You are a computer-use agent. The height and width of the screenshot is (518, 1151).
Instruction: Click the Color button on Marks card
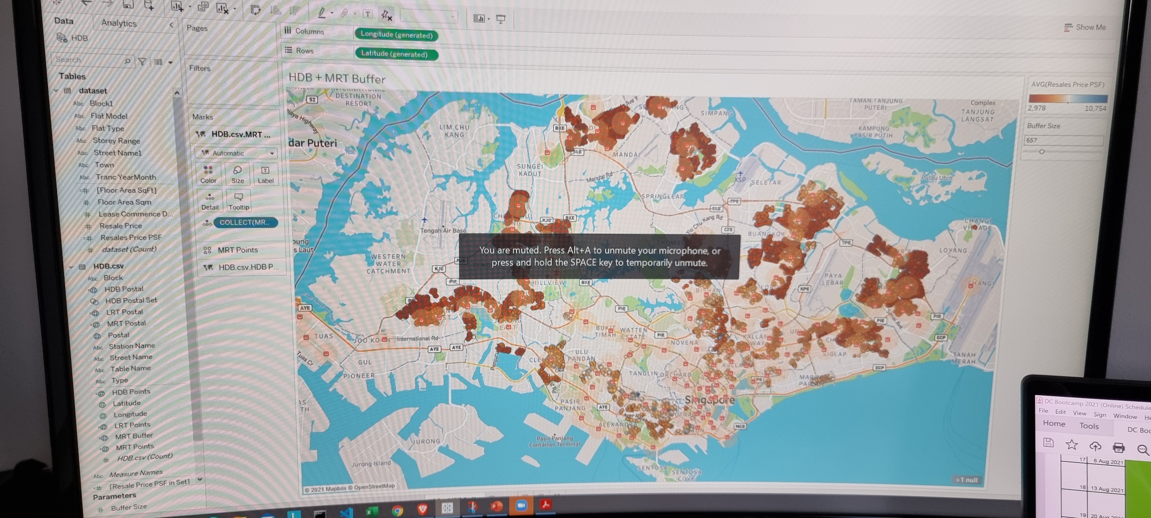pyautogui.click(x=208, y=174)
